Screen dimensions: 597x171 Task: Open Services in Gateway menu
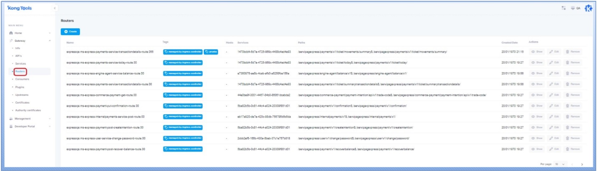tap(20, 63)
